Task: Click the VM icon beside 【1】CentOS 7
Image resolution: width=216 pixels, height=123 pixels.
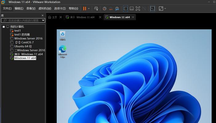Action: click(x=12, y=42)
